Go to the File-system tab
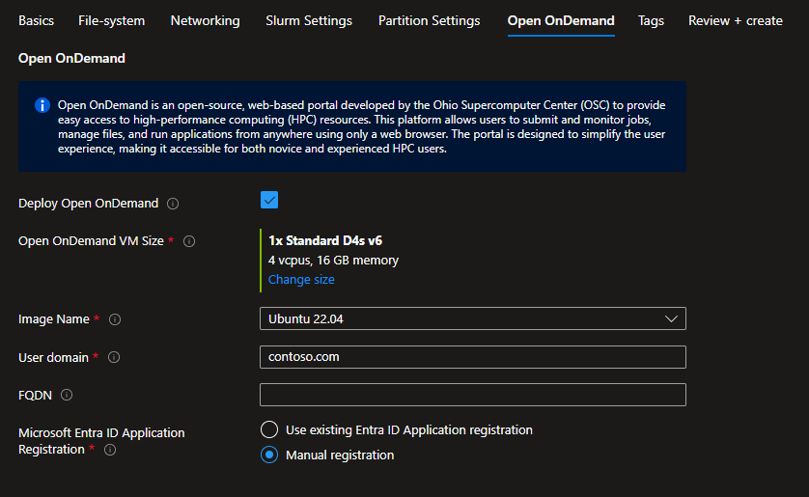 111,20
